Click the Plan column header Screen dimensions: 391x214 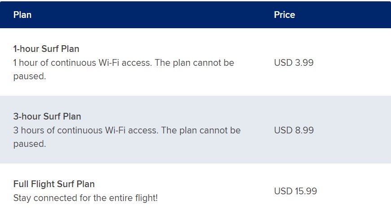22,15
